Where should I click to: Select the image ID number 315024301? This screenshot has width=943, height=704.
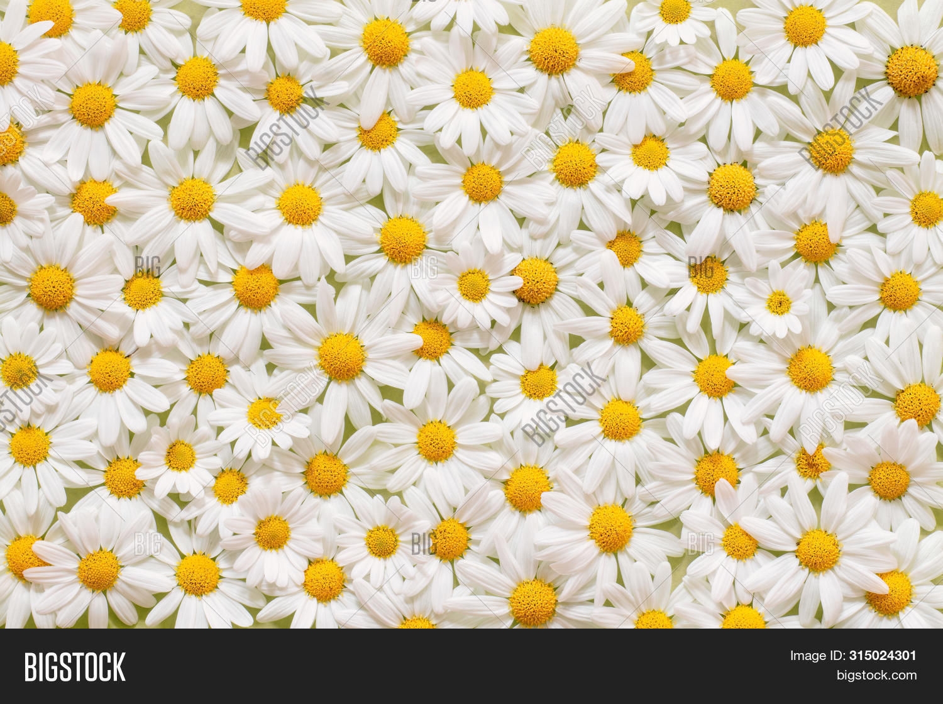point(883,656)
